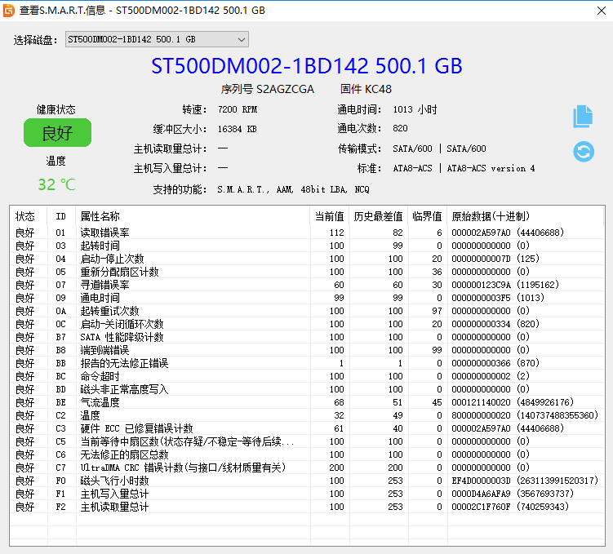This screenshot has width=613, height=554.
Task: Click the supported features S.M.A.R.T., AAM text
Action: point(293,189)
